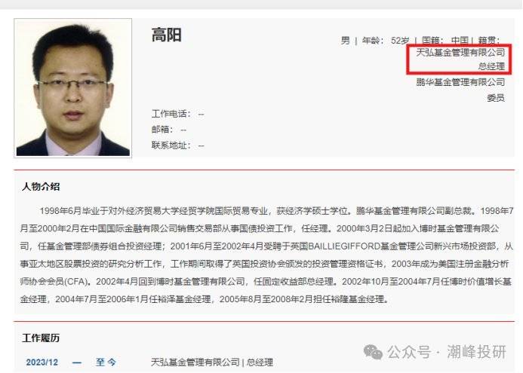Click the WeChat logo icon in watermark
The image size is (523, 373).
pos(373,352)
